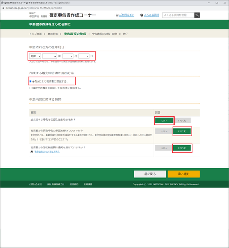The height and width of the screenshot is (248, 229).
Task: Select the print and submit radio button
Action: coord(30,88)
